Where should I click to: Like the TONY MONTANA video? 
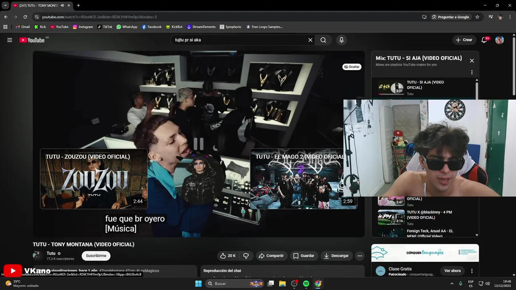pos(228,256)
